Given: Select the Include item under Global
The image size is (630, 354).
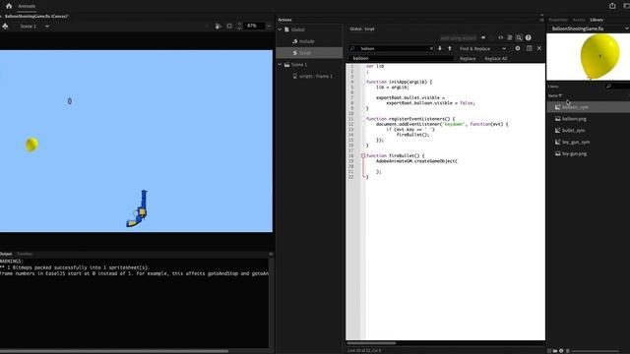Looking at the screenshot, I should (x=306, y=41).
